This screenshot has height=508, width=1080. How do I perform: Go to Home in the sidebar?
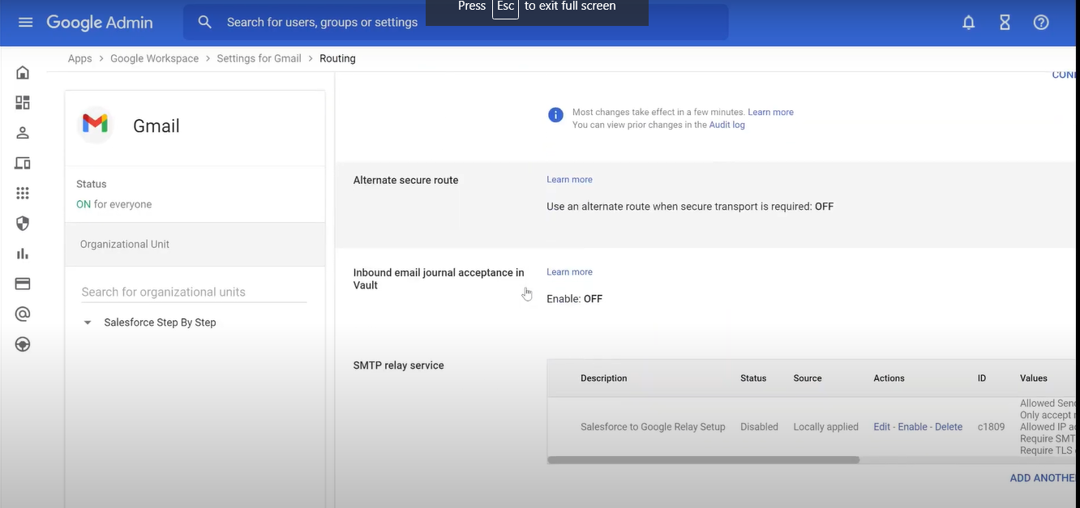[x=23, y=73]
